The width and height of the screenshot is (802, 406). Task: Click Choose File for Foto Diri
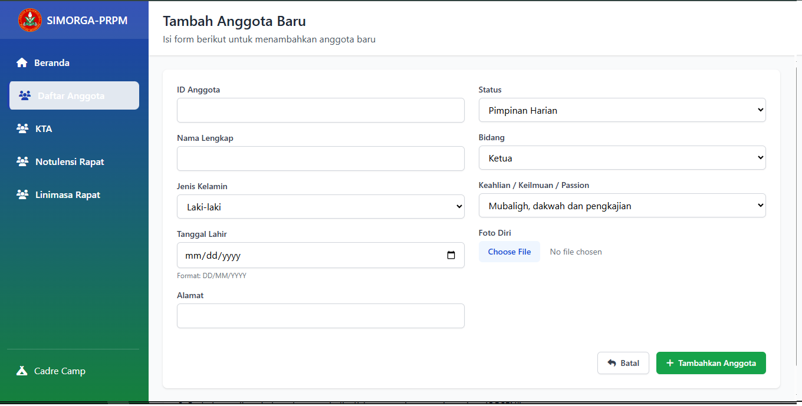tap(509, 252)
